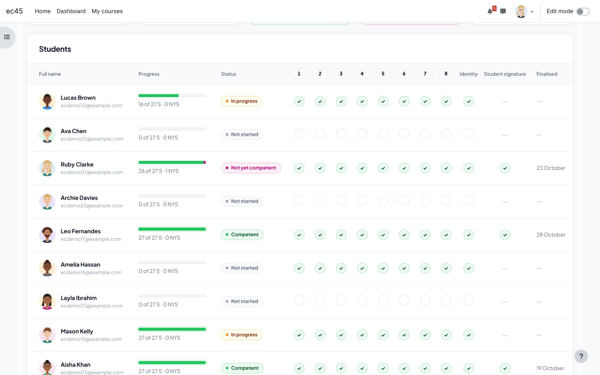Expand the user menu dropdown arrow

pyautogui.click(x=532, y=12)
